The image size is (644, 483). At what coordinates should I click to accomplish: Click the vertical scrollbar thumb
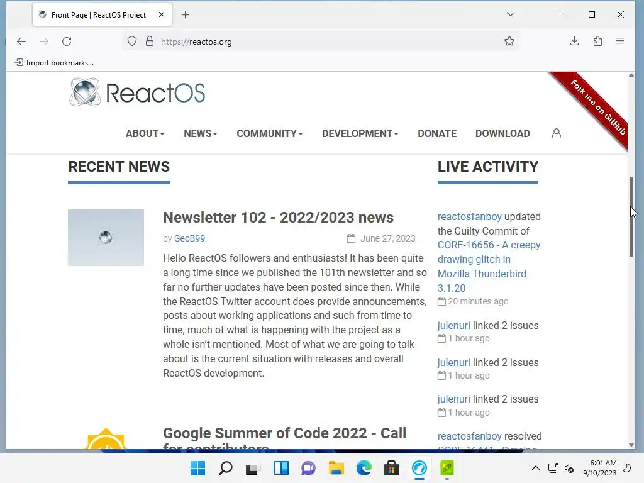point(631,217)
